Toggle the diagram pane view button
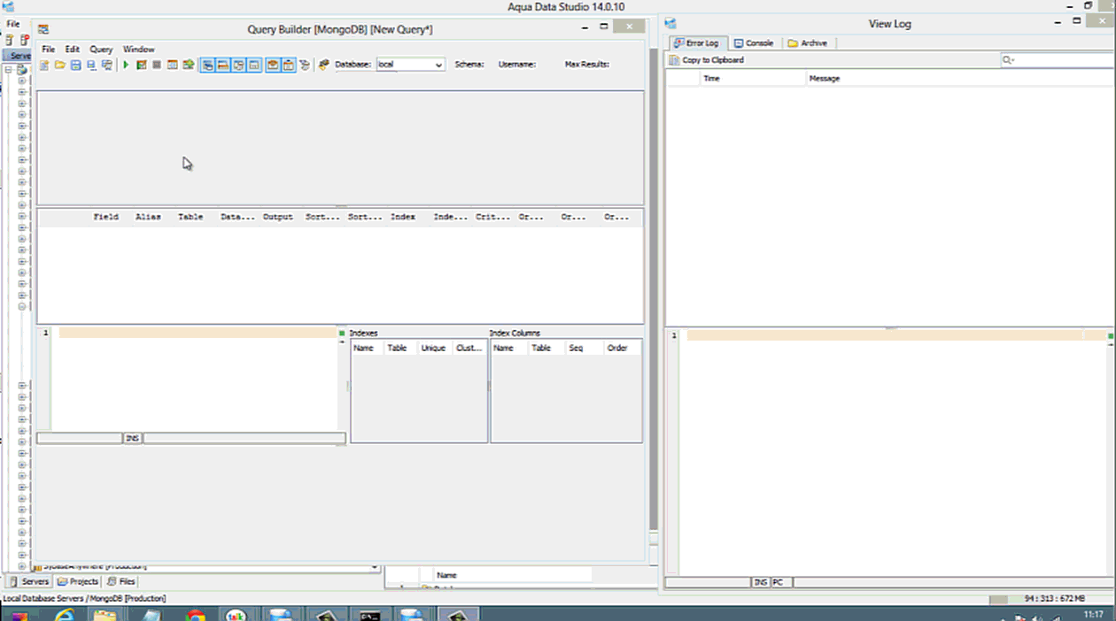 click(x=207, y=65)
